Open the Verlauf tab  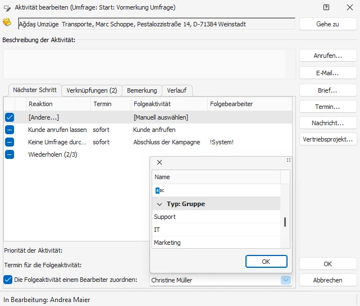coord(176,90)
